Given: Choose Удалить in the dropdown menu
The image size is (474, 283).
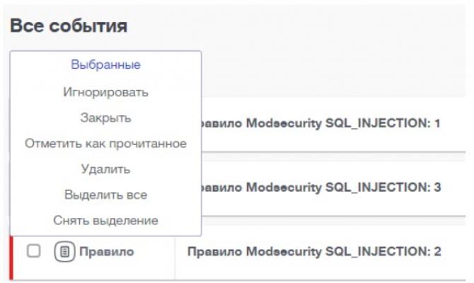Looking at the screenshot, I should pos(105,169).
